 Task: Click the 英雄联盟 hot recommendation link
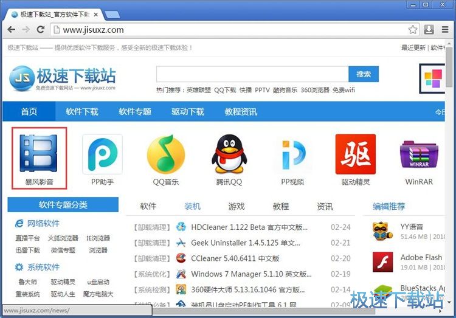point(199,90)
